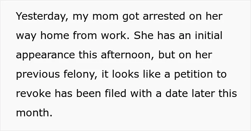Click the word "mom" in first line

coord(105,17)
